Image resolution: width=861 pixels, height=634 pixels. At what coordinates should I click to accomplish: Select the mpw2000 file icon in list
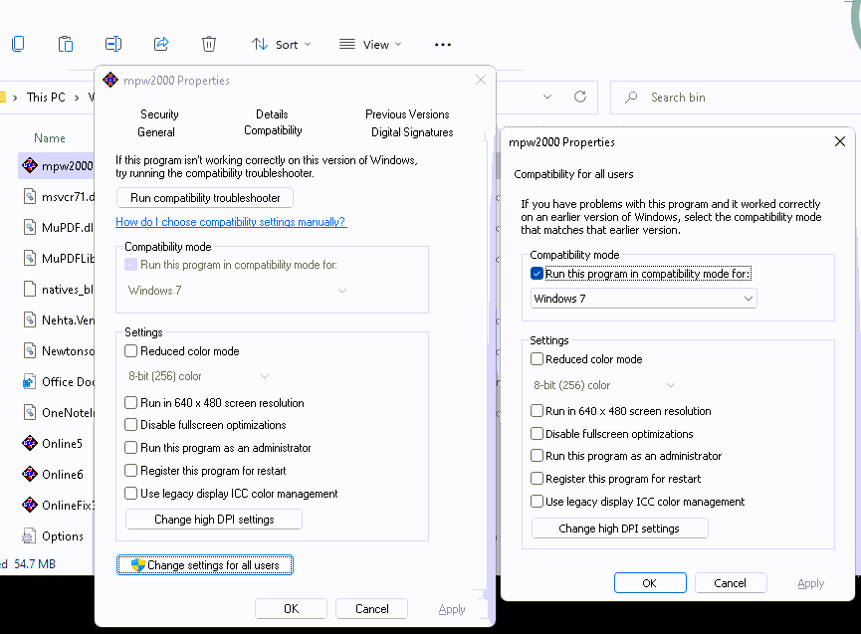[x=30, y=165]
